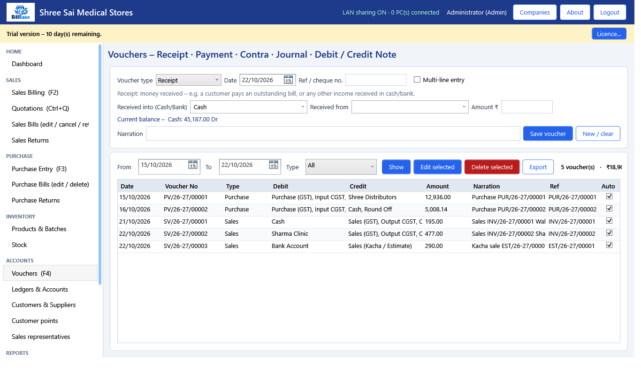The height and width of the screenshot is (375, 641).
Task: Toggle Auto checkbox for PV/26-27/00001
Action: [x=610, y=197]
